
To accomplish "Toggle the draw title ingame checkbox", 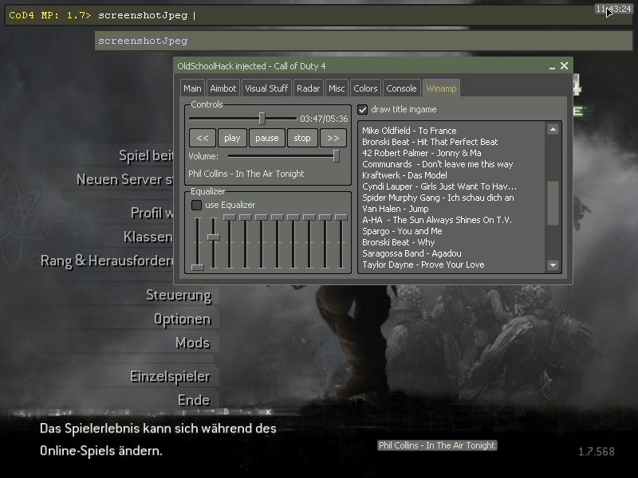I will (362, 109).
